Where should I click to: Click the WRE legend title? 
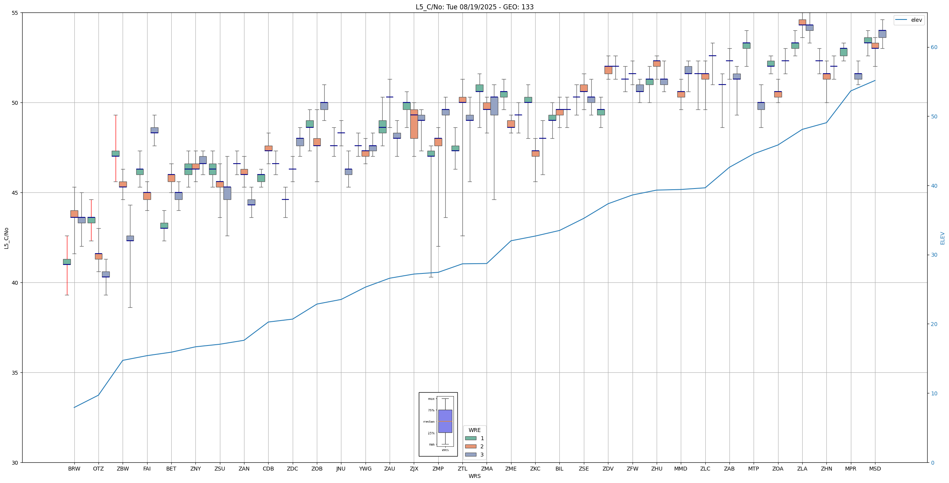(x=474, y=430)
